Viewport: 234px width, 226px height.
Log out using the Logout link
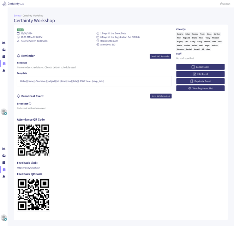(225, 4)
